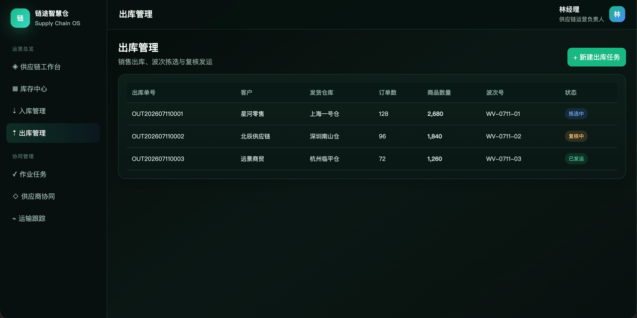The height and width of the screenshot is (318, 637).
Task: Click the 拣选中 status badge
Action: pyautogui.click(x=576, y=114)
